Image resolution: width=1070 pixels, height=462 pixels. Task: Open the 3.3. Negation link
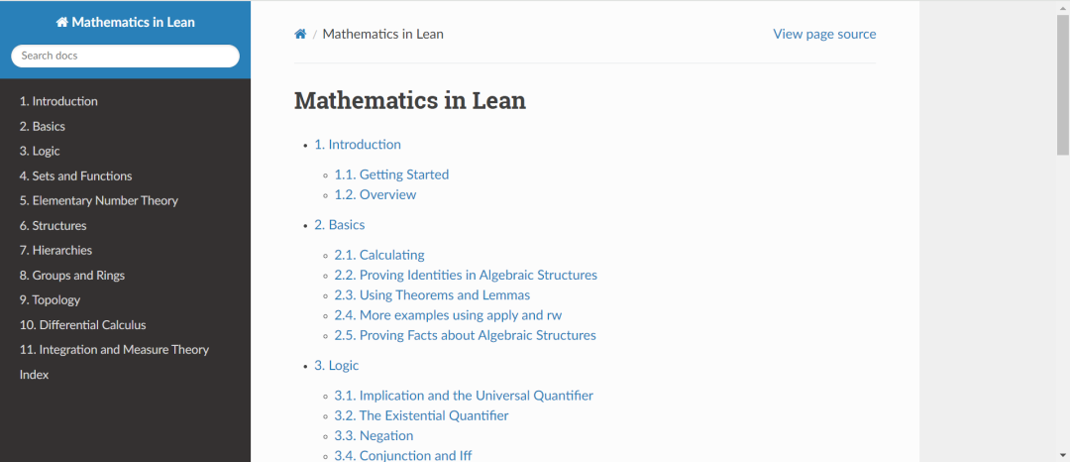coord(374,435)
